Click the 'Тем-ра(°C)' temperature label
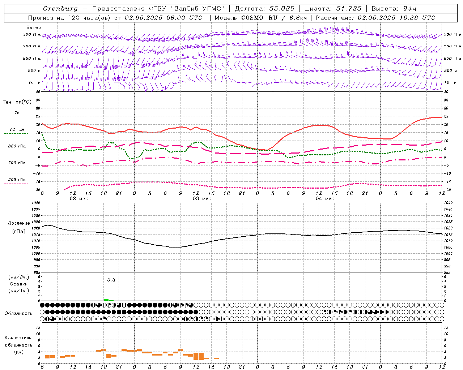 (17, 102)
